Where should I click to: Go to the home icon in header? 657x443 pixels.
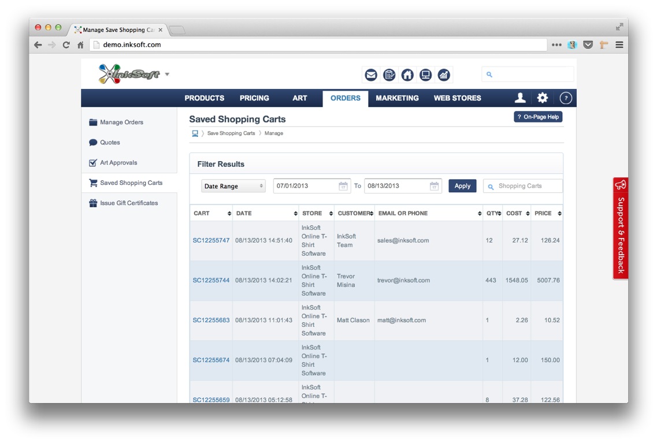point(407,75)
